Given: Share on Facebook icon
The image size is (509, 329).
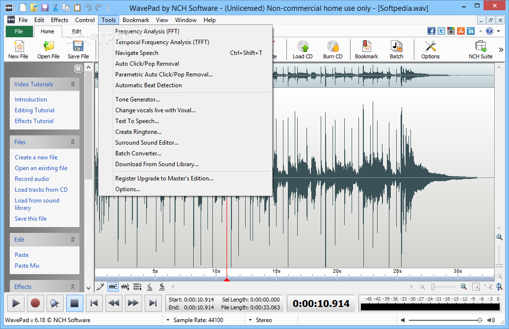Looking at the screenshot, I should coord(432,31).
